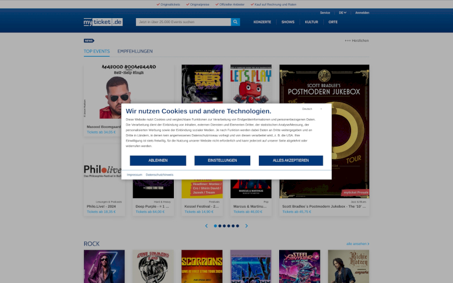Screen dimensions: 453x283
Task: Open the SHOWS menu
Action: 288,22
